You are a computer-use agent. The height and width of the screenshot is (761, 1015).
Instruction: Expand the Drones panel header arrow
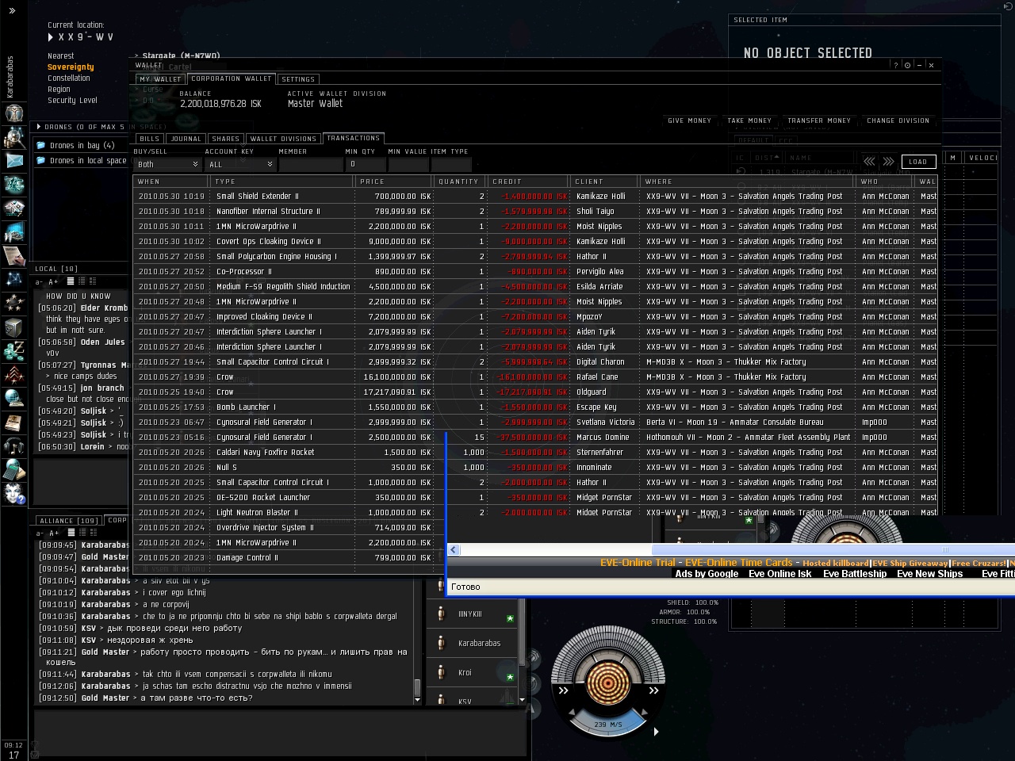[39, 127]
